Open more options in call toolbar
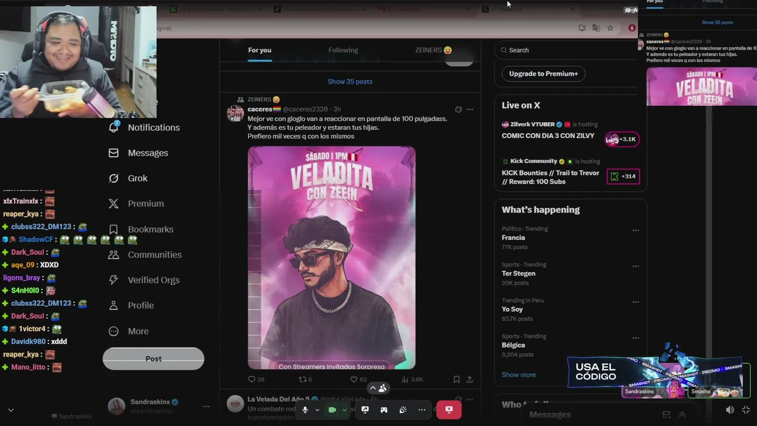This screenshot has height=426, width=757. [x=422, y=409]
